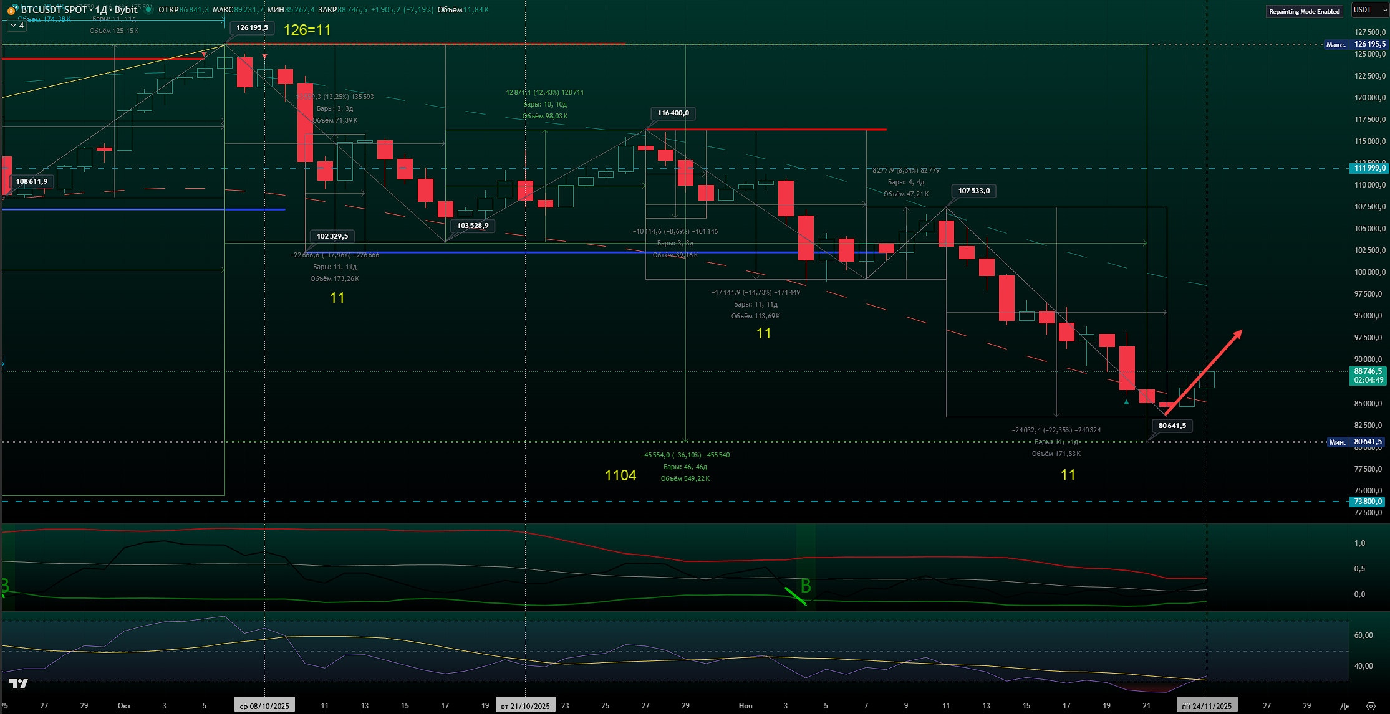The height and width of the screenshot is (714, 1390).
Task: Click the пн 24/11/2025 date marker
Action: pos(1207,706)
